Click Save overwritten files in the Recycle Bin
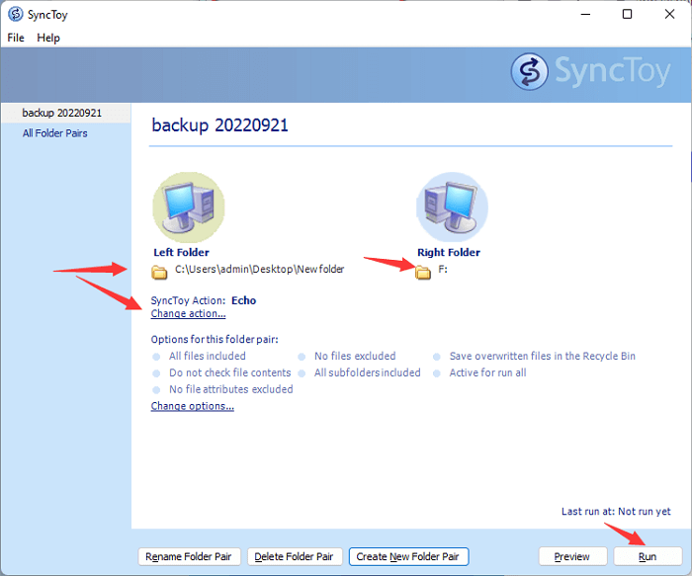 543,356
